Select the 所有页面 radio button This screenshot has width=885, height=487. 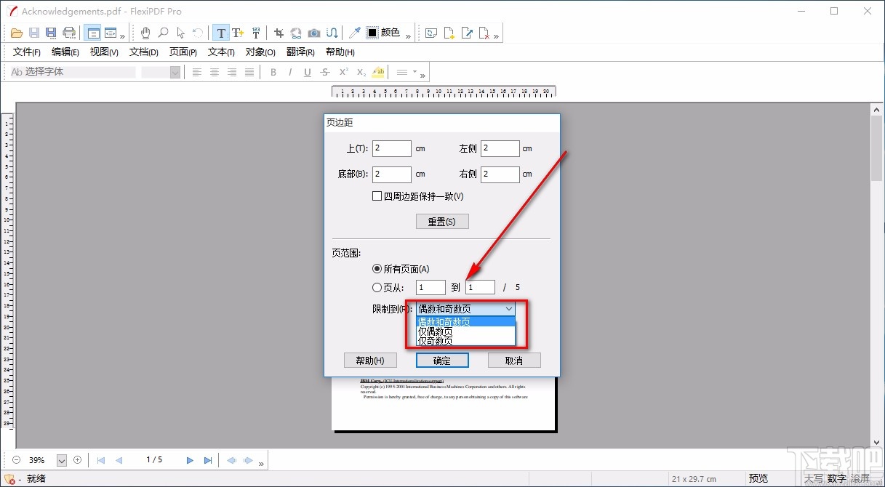pyautogui.click(x=377, y=268)
